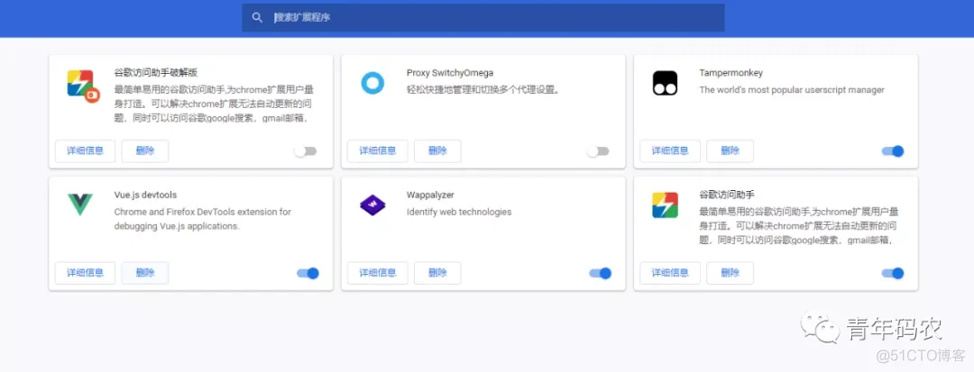Click the Proxy SwitchyOmega title text
The image size is (974, 372).
450,73
